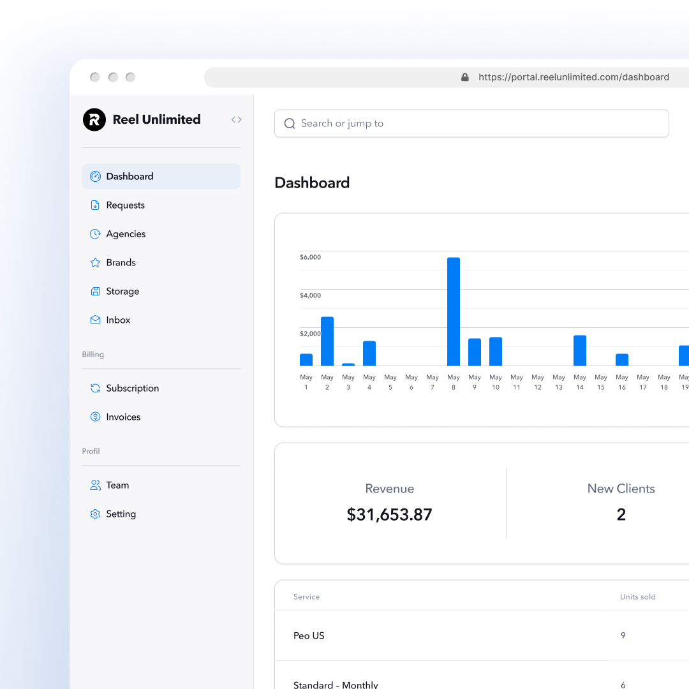This screenshot has height=689, width=689.
Task: Click the Reel Unlimited brand name
Action: click(156, 119)
